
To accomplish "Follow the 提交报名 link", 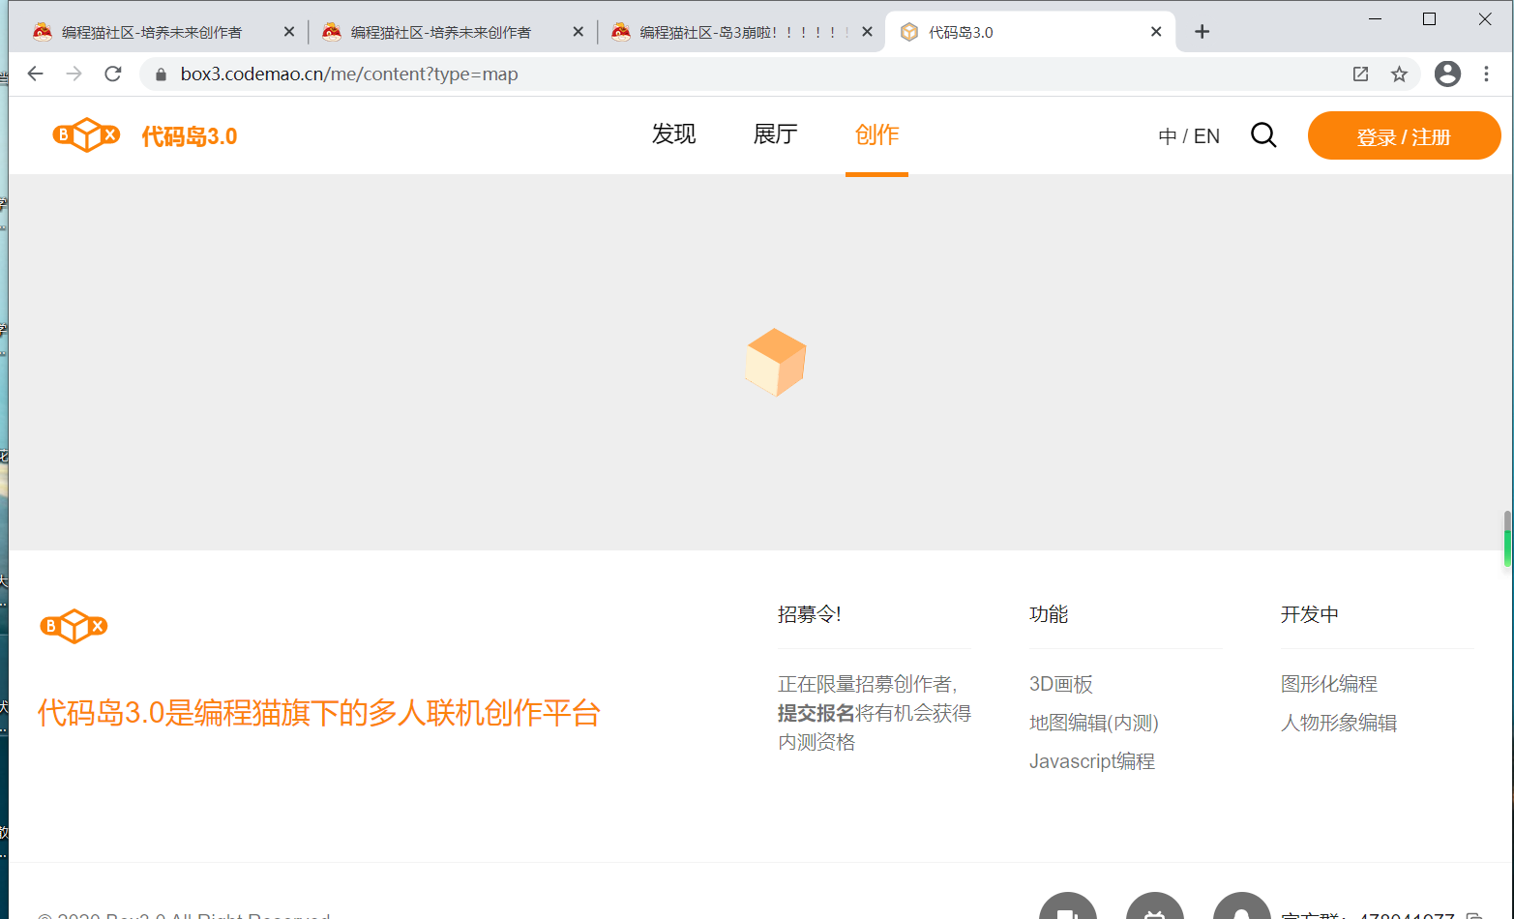I will tap(816, 713).
